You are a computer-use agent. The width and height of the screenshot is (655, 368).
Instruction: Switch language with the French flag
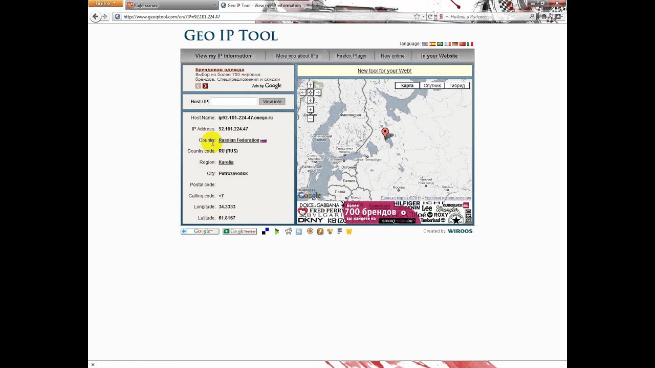(x=447, y=44)
